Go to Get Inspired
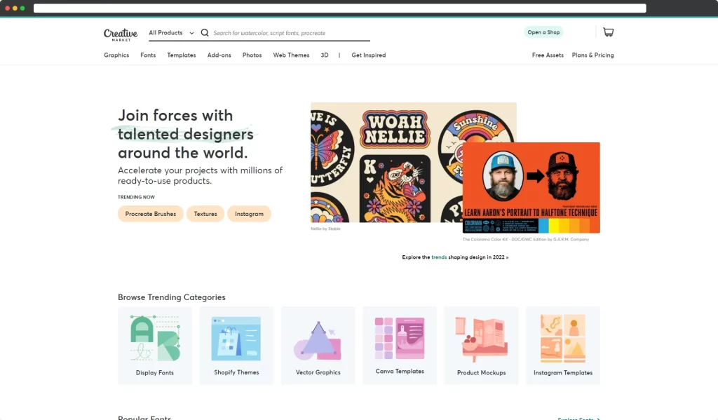This screenshot has height=420, width=718. (x=369, y=55)
